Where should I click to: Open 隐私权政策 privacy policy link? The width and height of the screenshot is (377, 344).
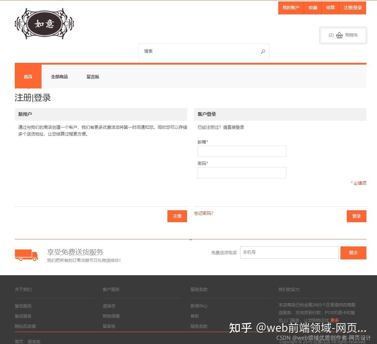pyautogui.click(x=25, y=326)
